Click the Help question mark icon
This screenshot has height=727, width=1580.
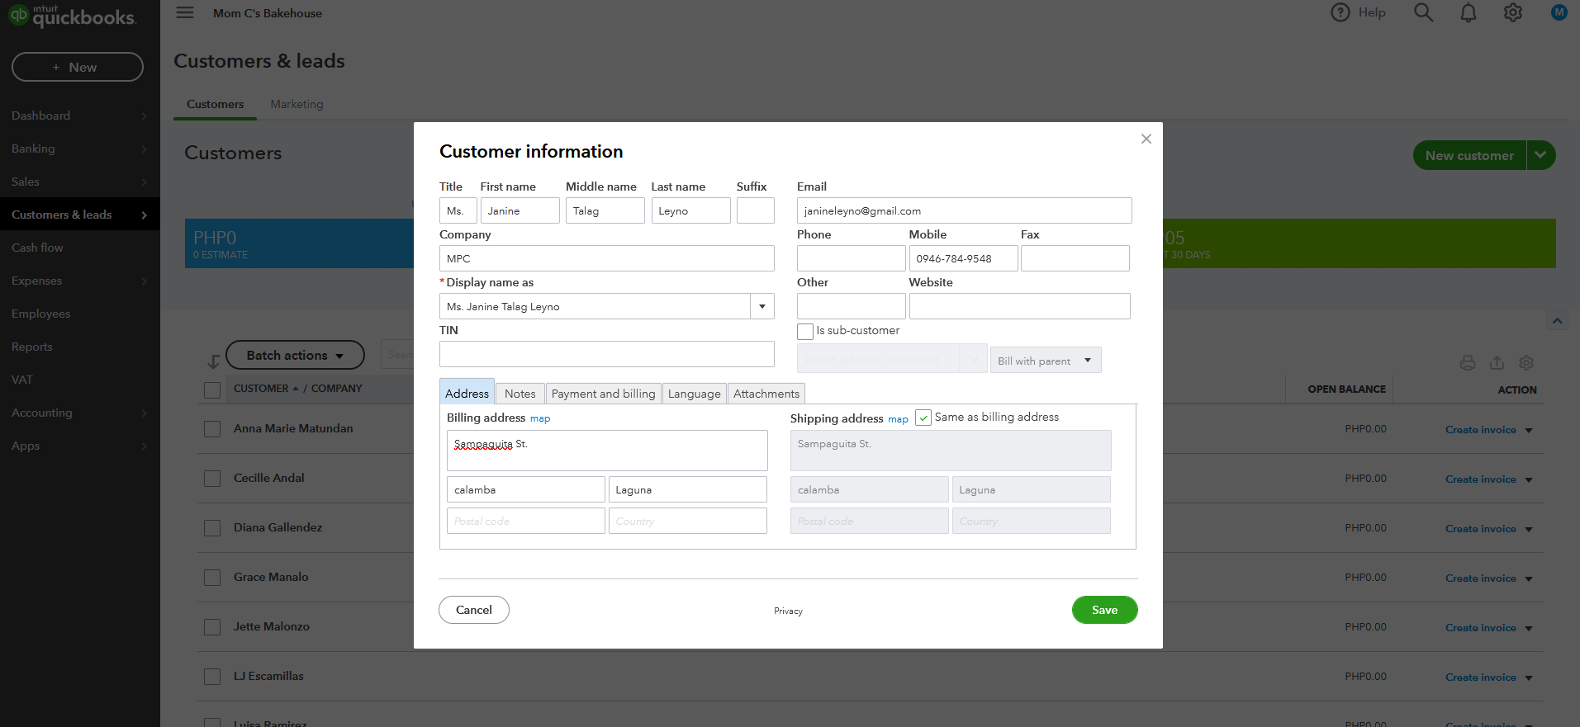tap(1340, 12)
